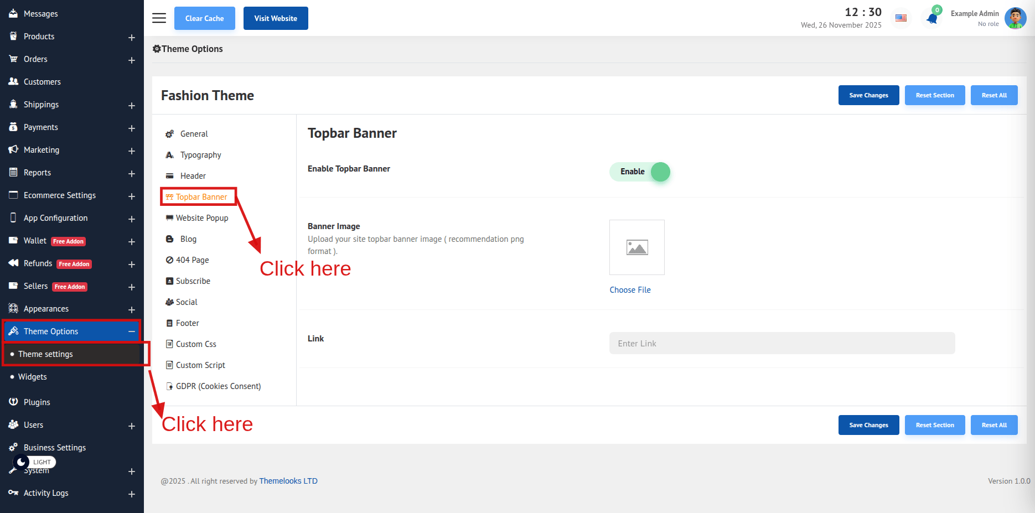
Task: Open the Typography settings section
Action: (200, 155)
